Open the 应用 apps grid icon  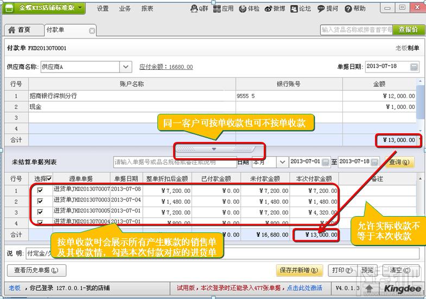click(217, 9)
